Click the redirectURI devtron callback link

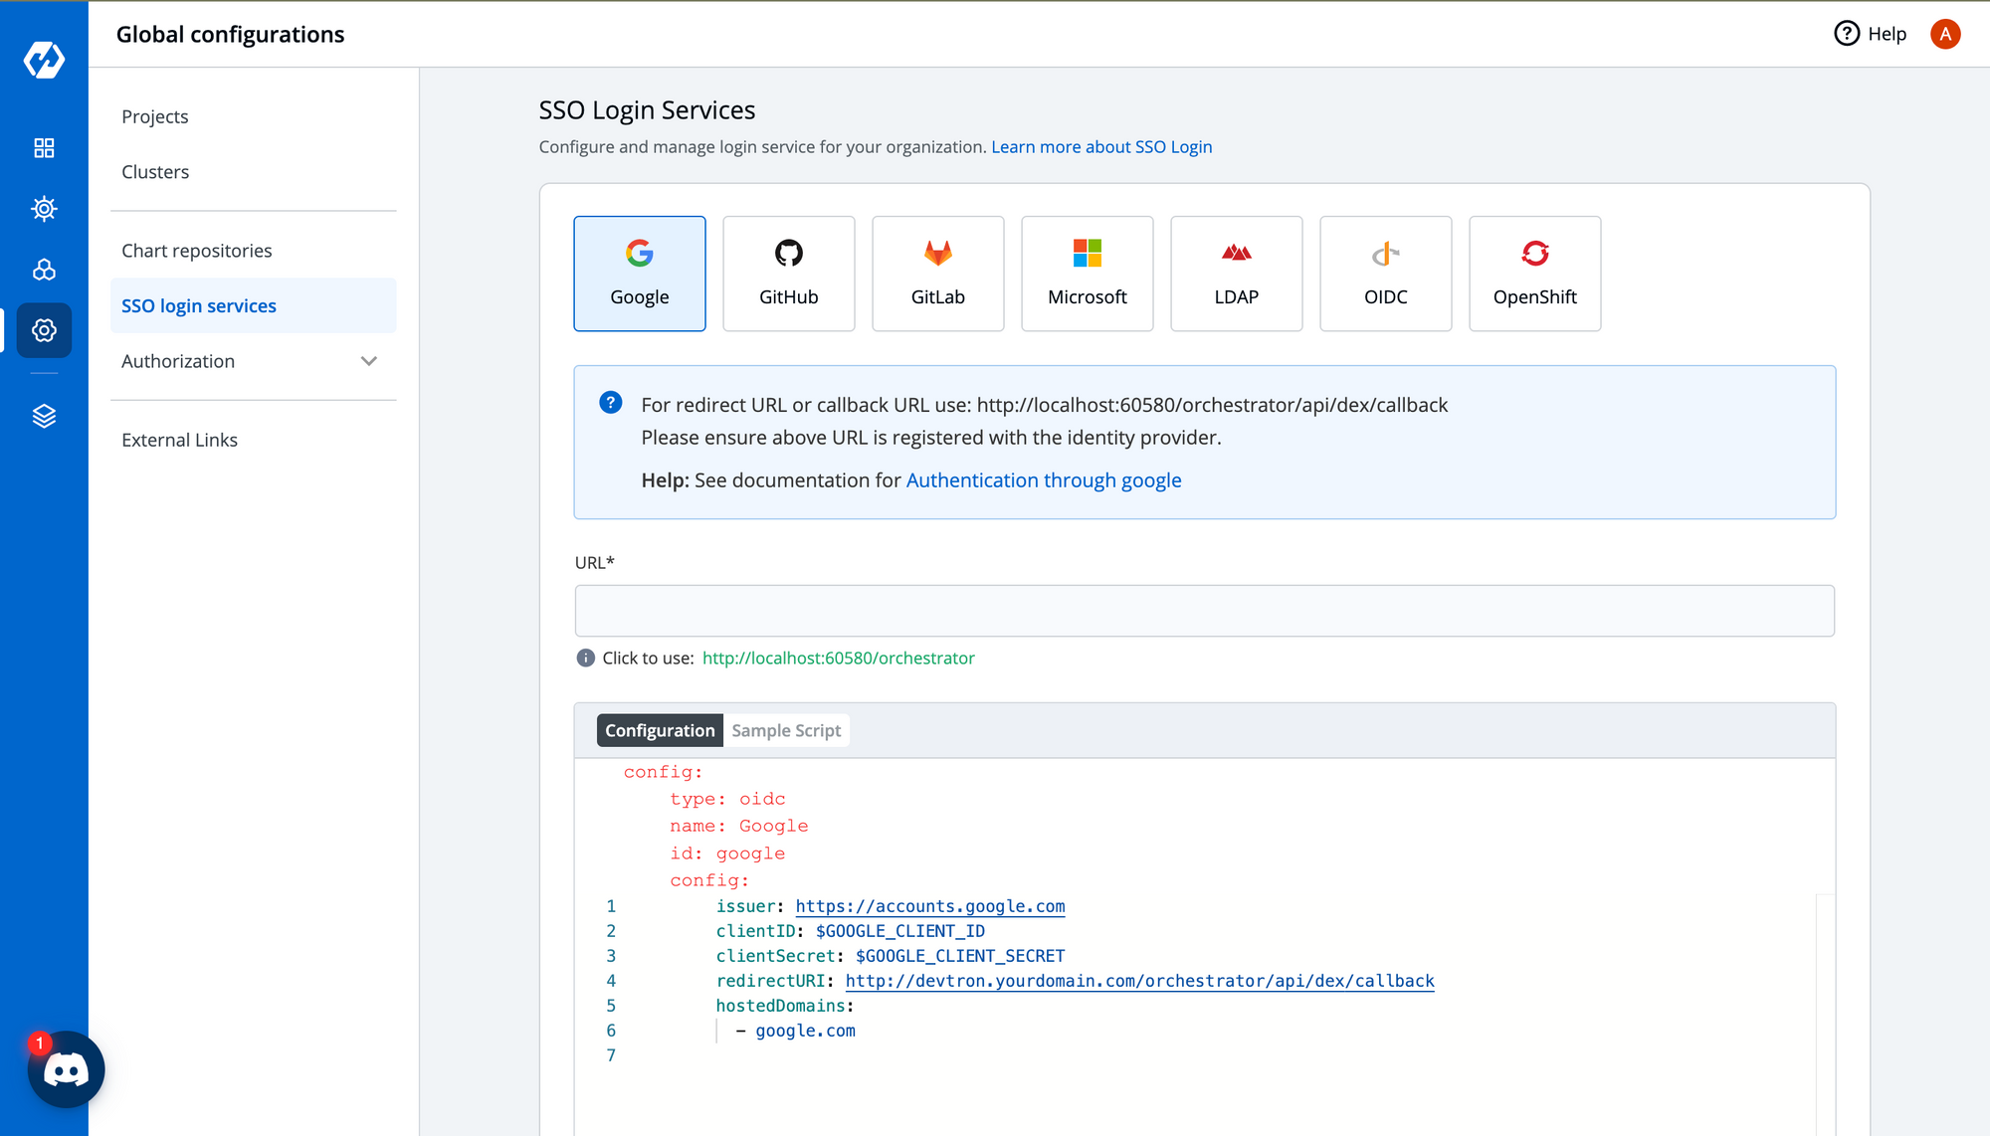pos(1140,981)
